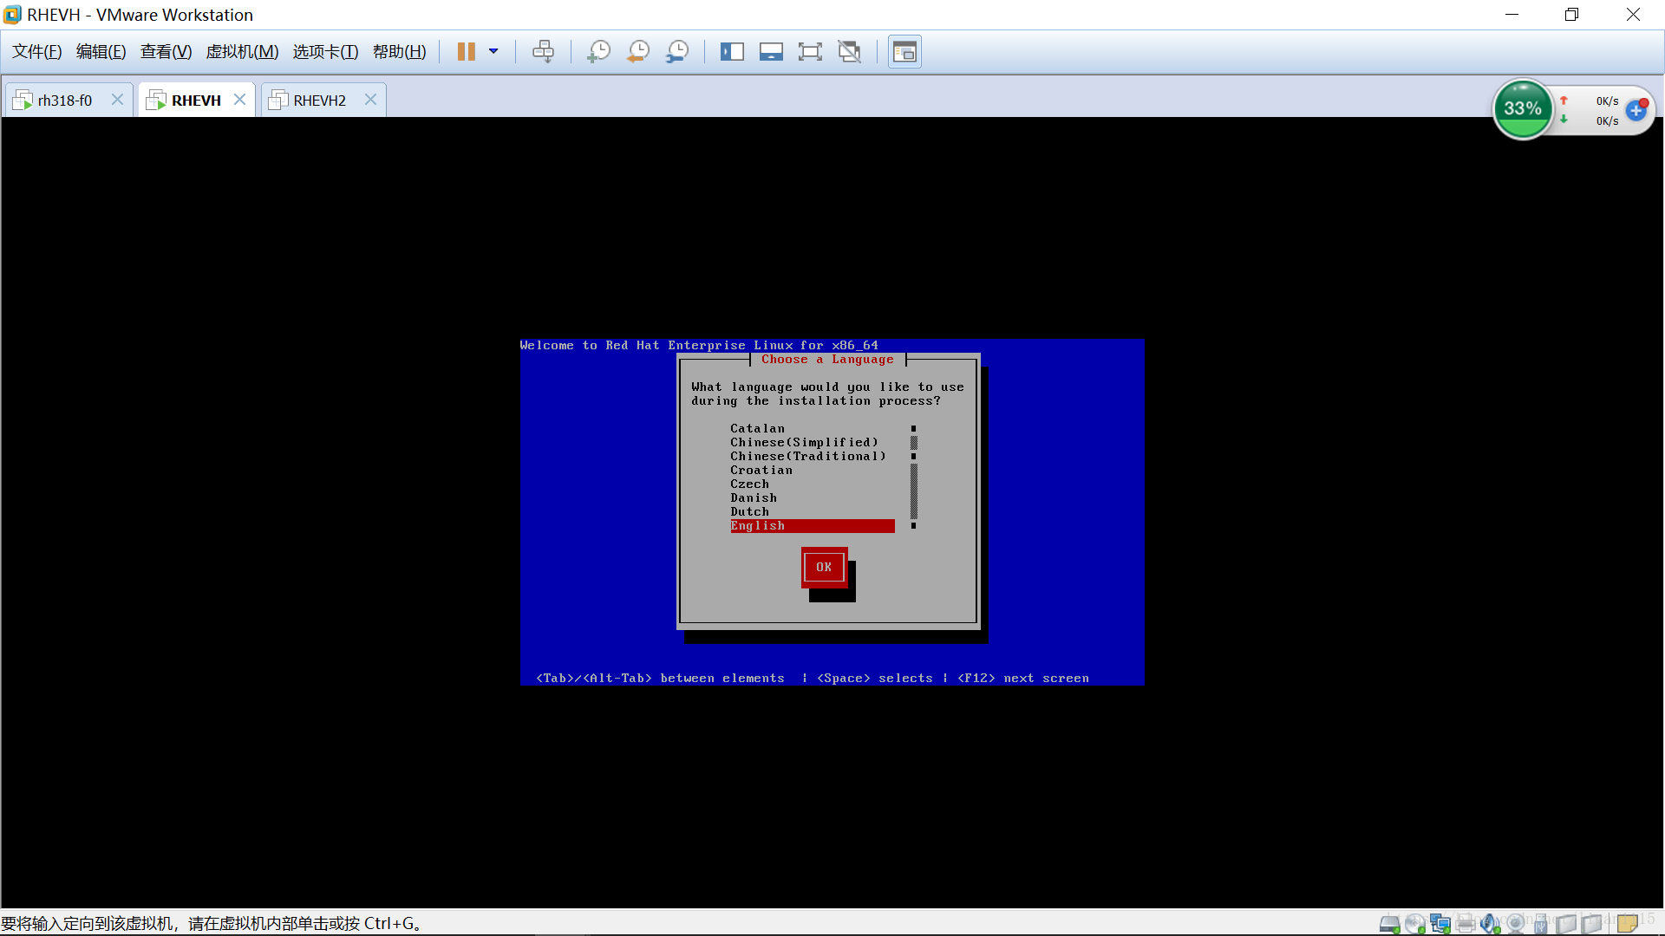Open the snapshot manager wrench-clock icon
The width and height of the screenshot is (1665, 936).
point(677,52)
